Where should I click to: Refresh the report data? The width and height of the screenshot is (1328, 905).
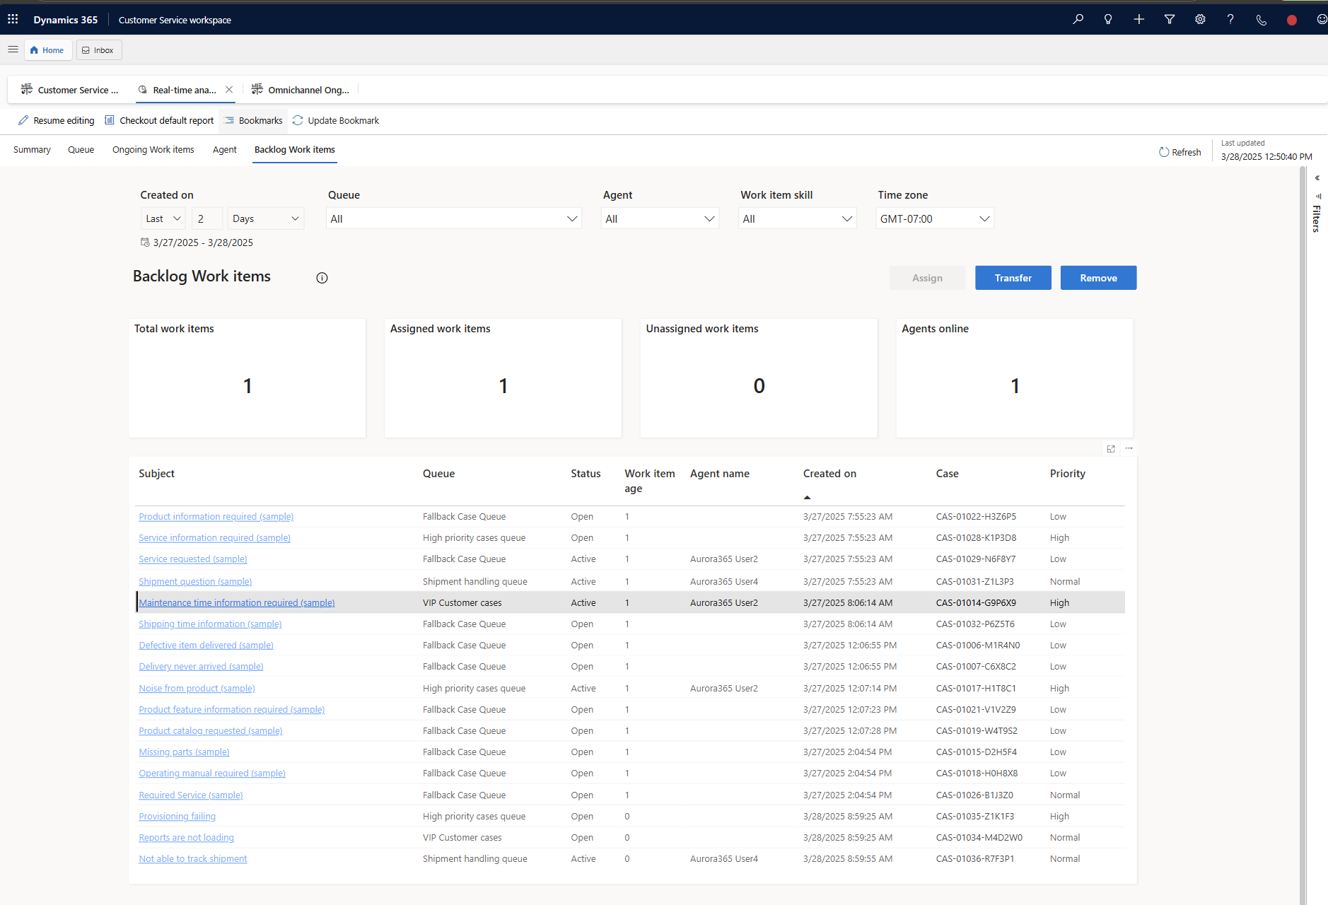click(x=1180, y=152)
